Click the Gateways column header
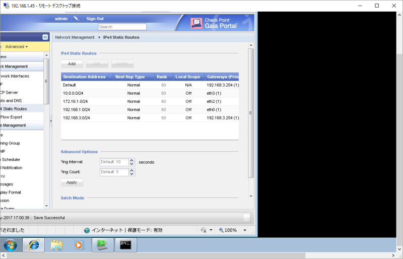 pos(222,77)
